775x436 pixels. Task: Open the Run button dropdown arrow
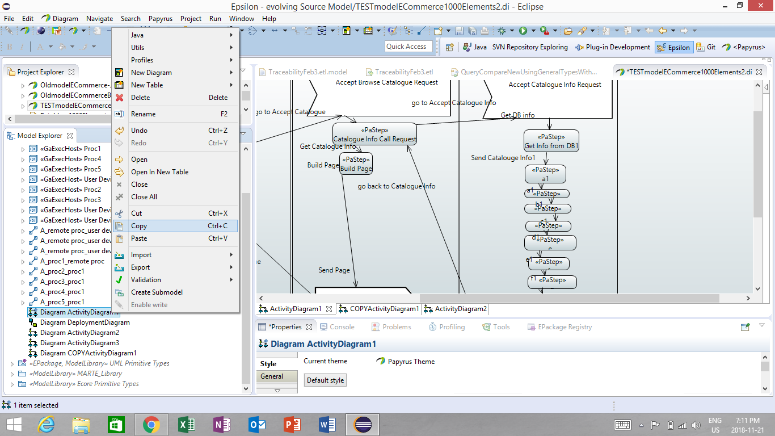(x=533, y=31)
